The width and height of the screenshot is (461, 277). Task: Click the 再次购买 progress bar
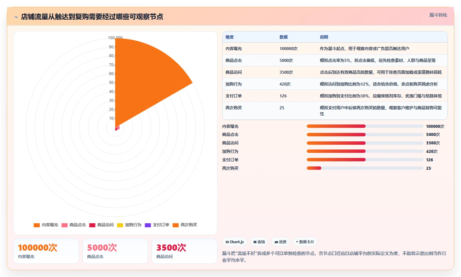(365, 168)
